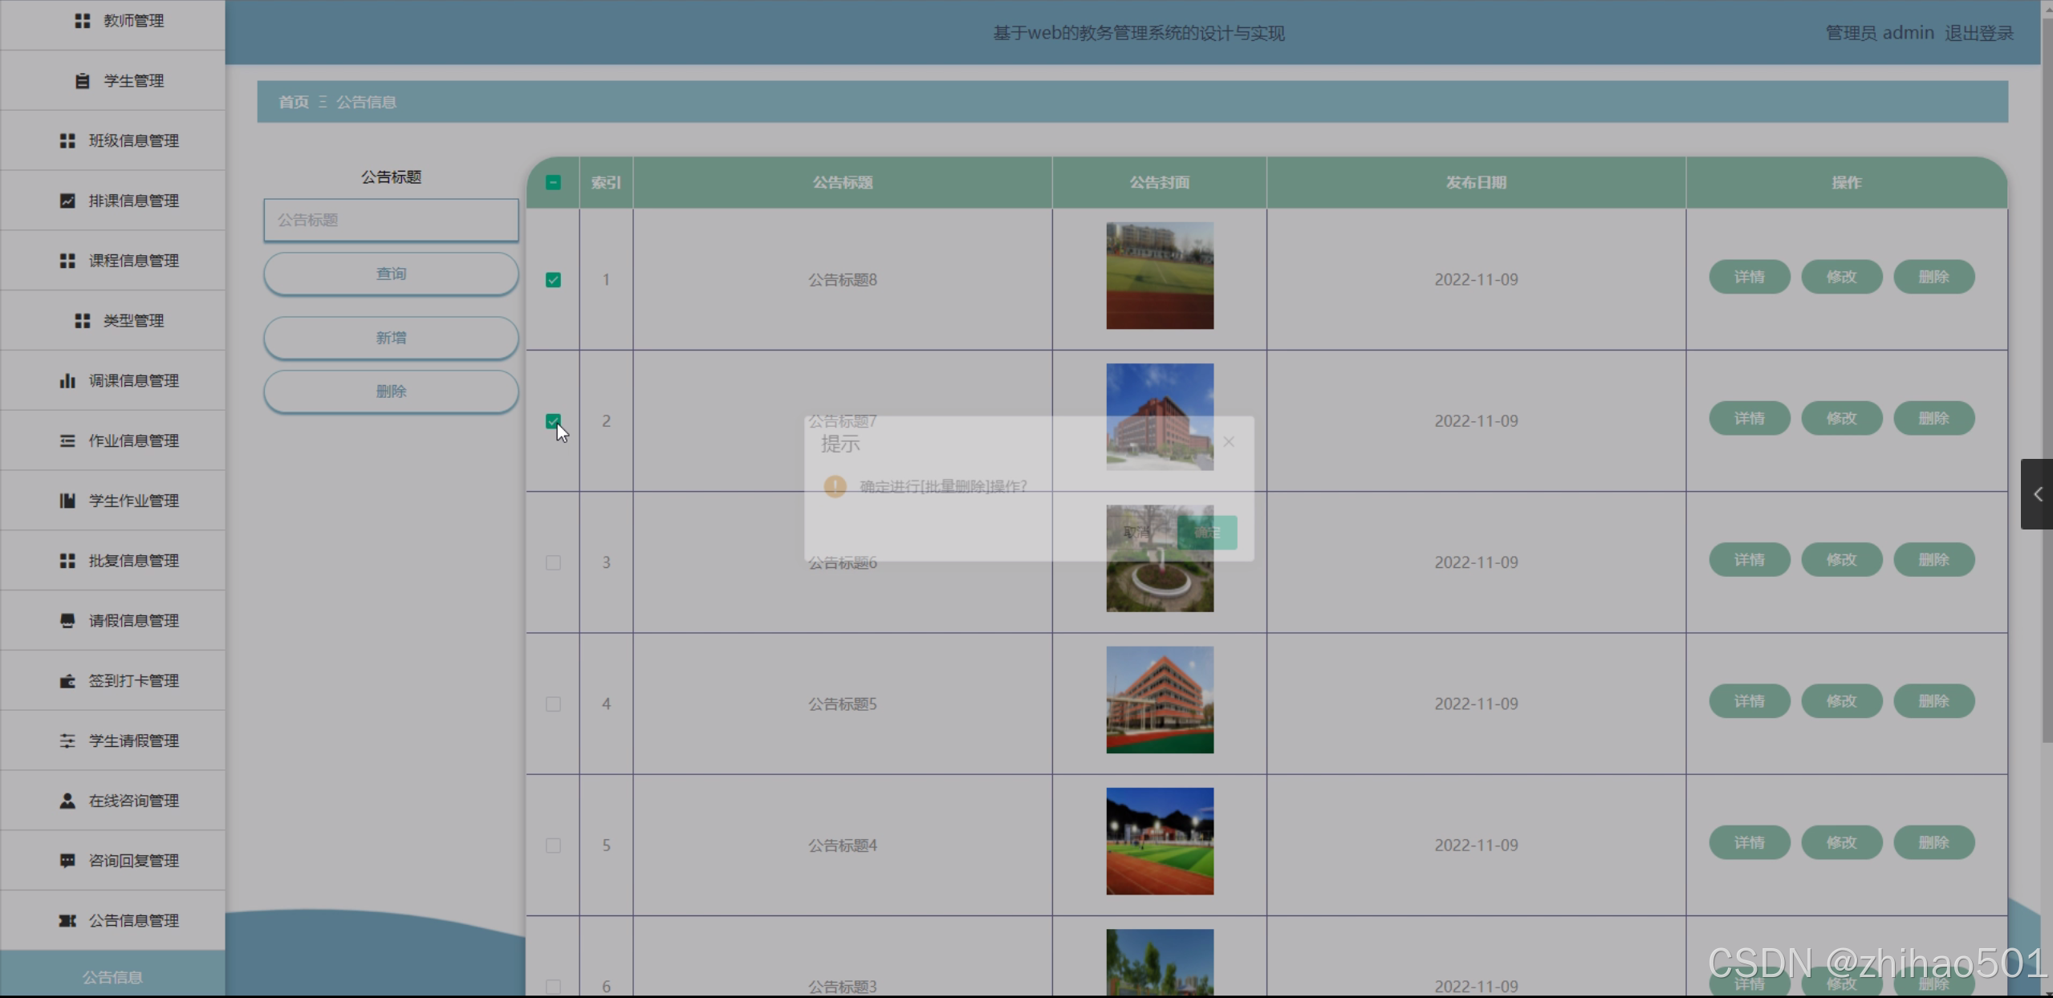The width and height of the screenshot is (2053, 998).
Task: Select 公告信息管理 in the sidebar menu
Action: pos(133,921)
